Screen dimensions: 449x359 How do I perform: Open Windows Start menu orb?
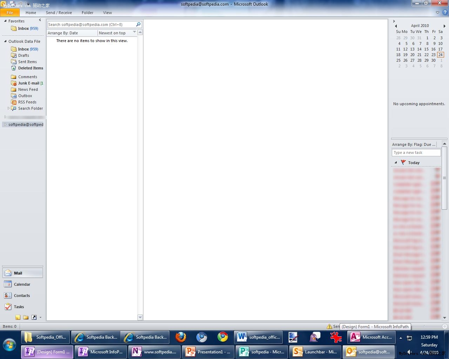9,344
